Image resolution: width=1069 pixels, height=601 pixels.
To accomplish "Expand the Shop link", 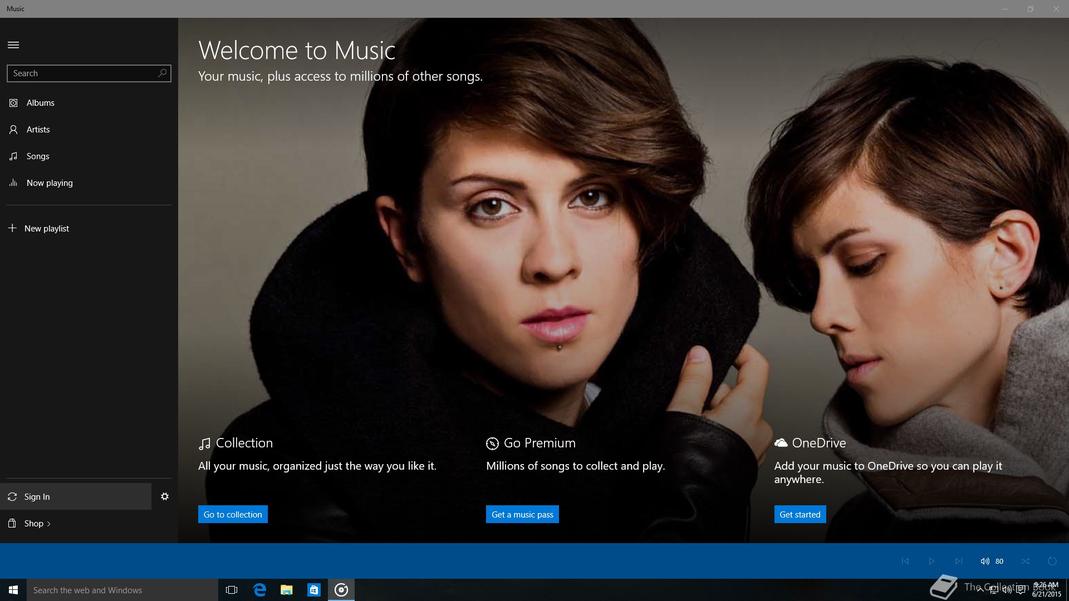I will [x=89, y=524].
